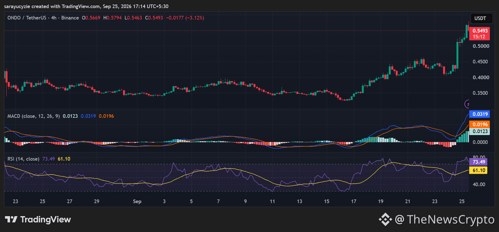Click the purple circular icon at chart bottom-right

pyautogui.click(x=468, y=103)
